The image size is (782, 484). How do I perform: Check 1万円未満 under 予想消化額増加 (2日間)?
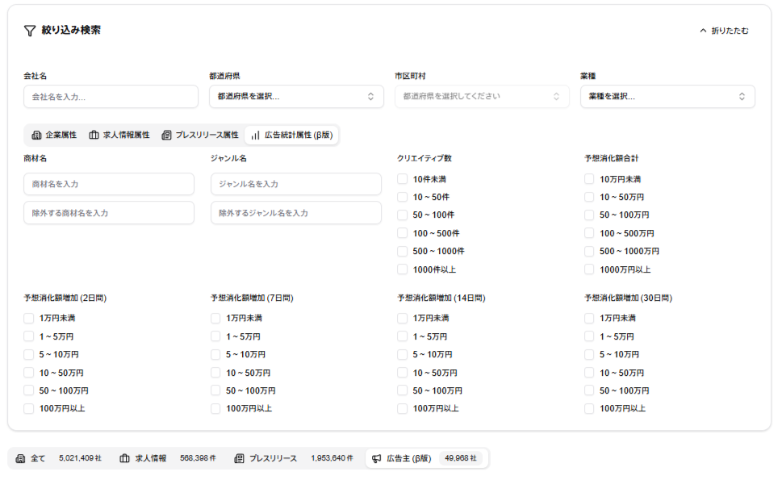(x=29, y=318)
